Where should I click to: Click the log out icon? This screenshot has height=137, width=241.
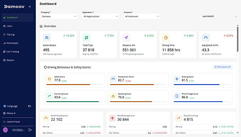30,130
